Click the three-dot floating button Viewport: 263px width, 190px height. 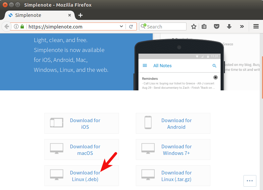[x=250, y=181]
